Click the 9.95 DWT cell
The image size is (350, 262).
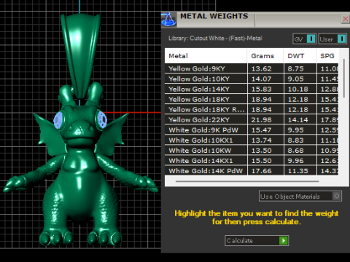click(x=300, y=130)
